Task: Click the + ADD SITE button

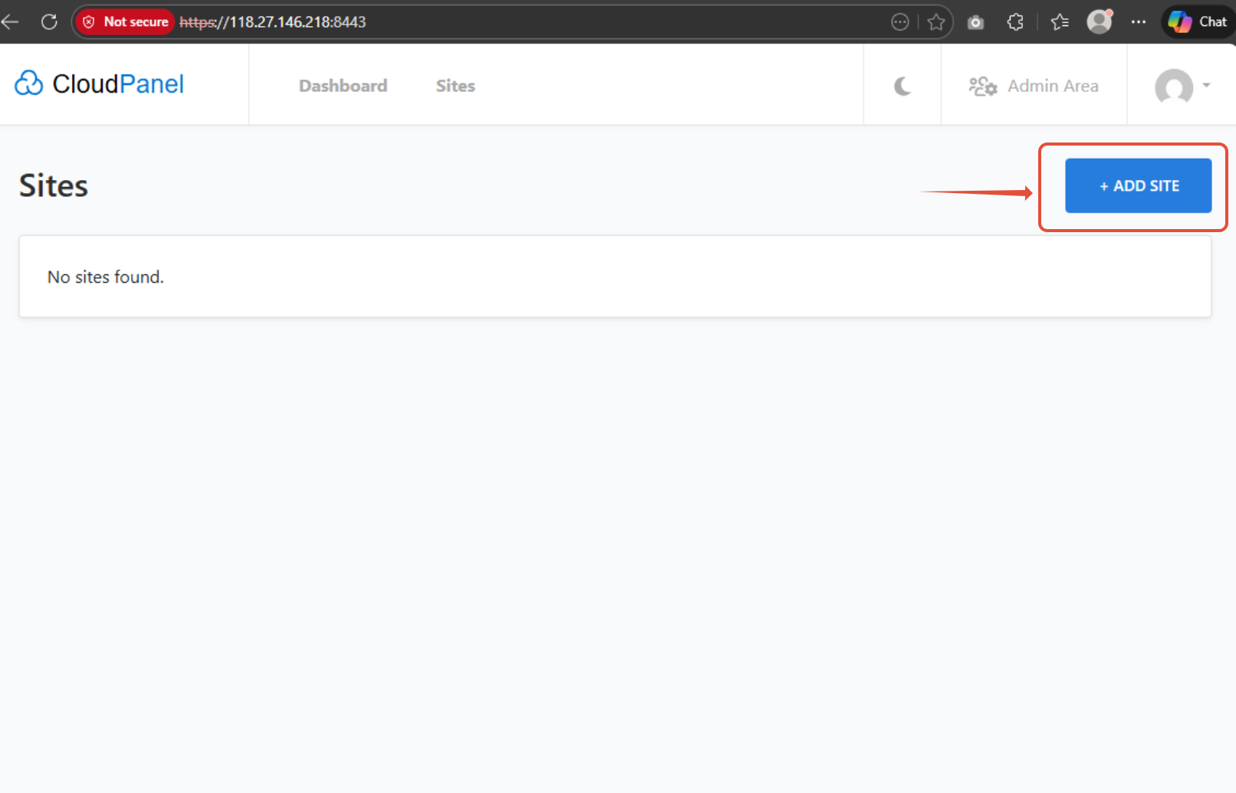Action: (x=1138, y=185)
